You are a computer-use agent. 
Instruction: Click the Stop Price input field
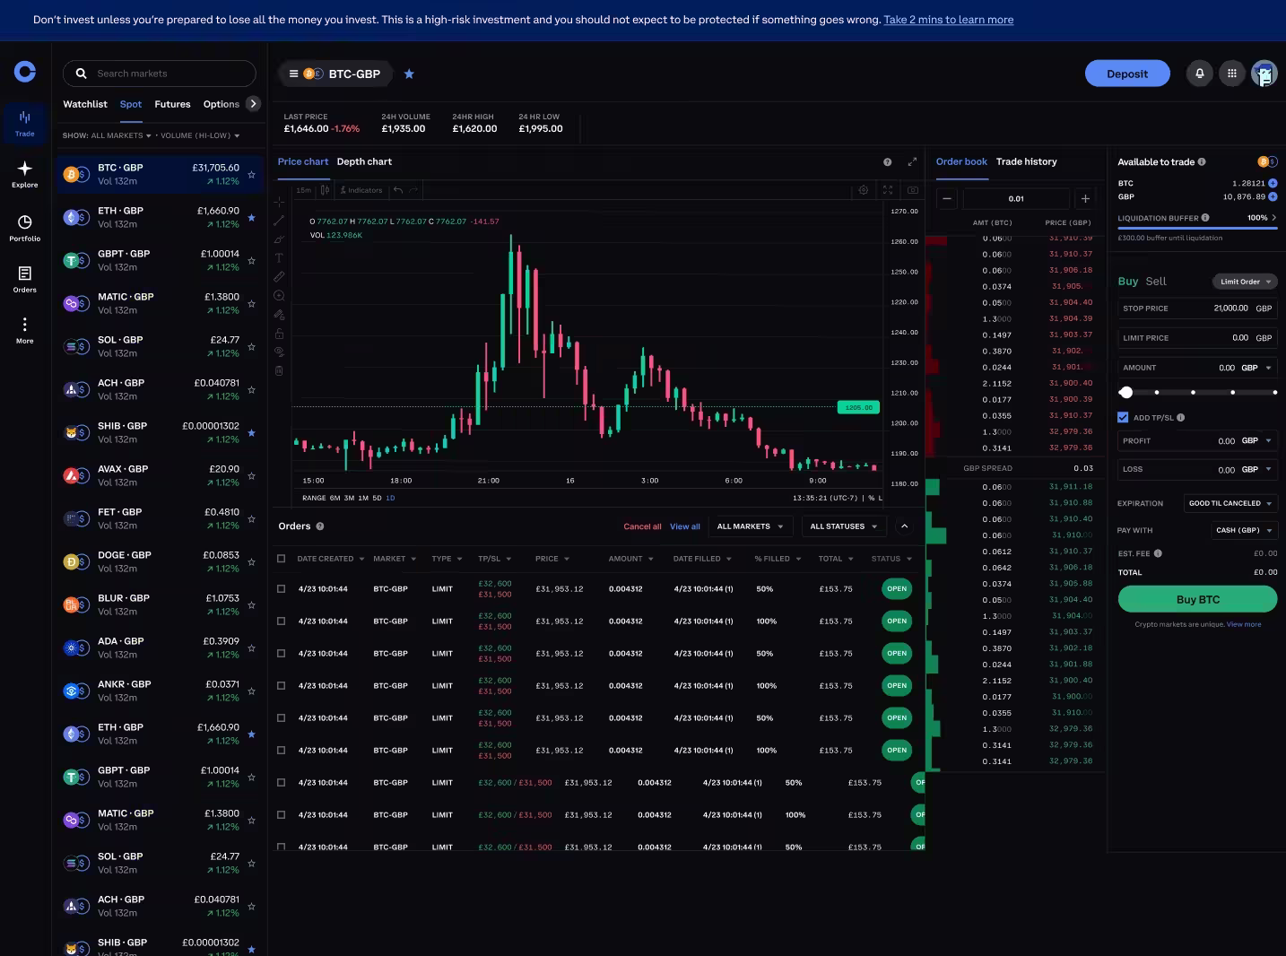point(1197,309)
